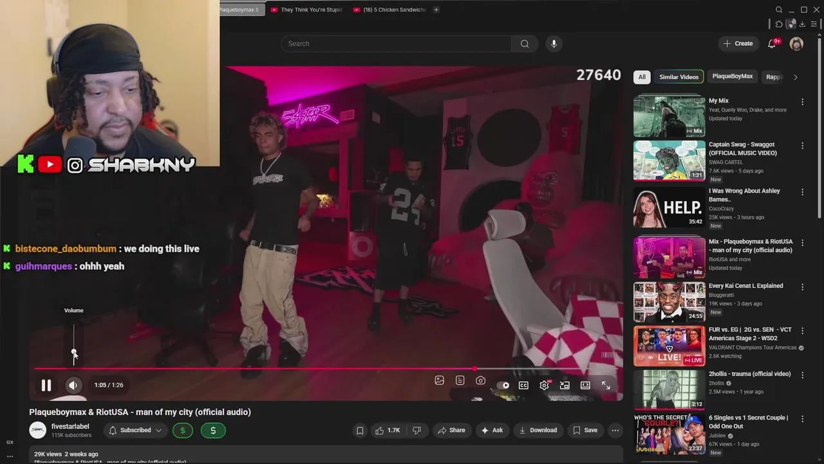Open the Ask AI button
824x464 pixels.
click(x=492, y=430)
